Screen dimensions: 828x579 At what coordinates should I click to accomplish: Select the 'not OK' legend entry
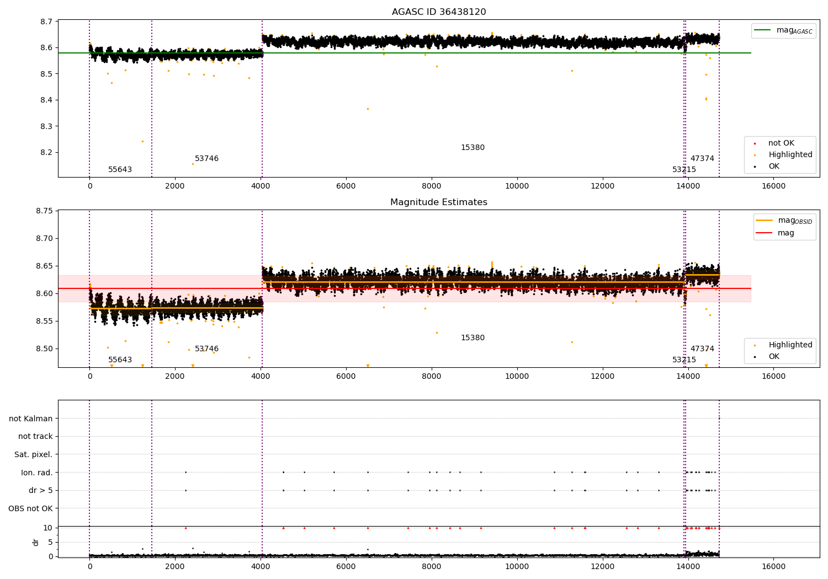pyautogui.click(x=781, y=143)
